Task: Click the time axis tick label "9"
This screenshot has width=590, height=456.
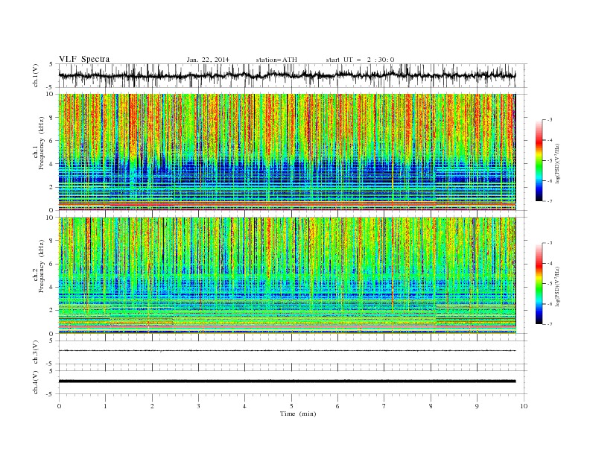Action: coord(477,406)
